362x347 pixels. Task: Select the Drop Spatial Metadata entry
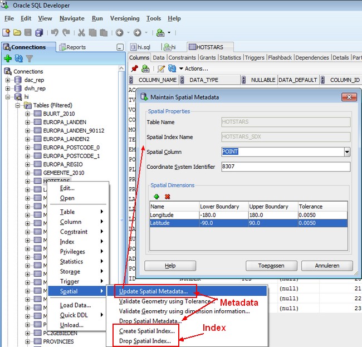coord(150,321)
